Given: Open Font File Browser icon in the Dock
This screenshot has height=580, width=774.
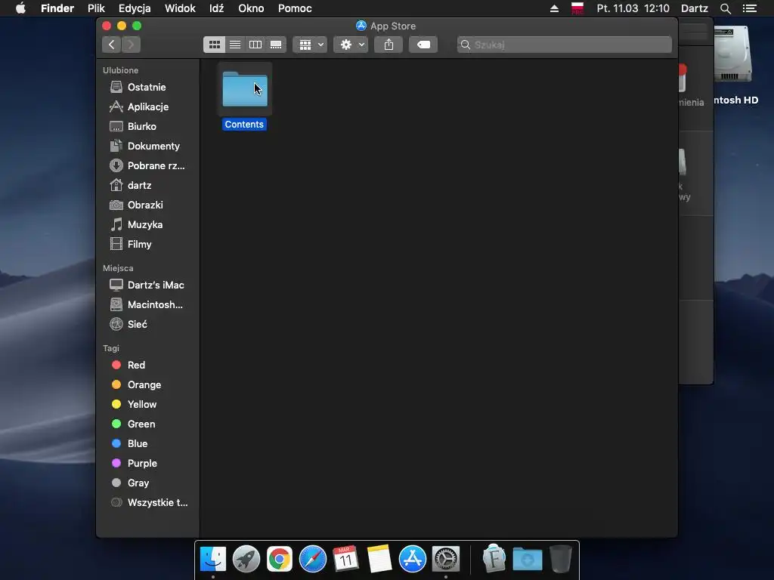Looking at the screenshot, I should pyautogui.click(x=494, y=559).
